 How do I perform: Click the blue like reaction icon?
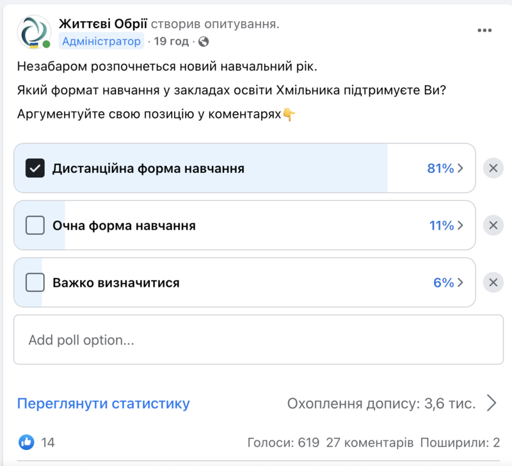click(x=26, y=442)
